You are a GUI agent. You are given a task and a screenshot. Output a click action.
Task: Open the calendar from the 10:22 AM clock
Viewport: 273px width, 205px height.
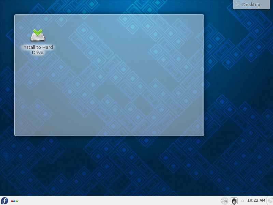coord(256,200)
